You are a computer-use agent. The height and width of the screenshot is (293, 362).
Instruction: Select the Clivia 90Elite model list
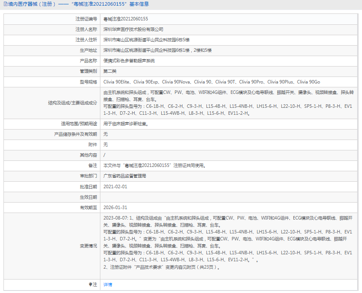[212, 82]
